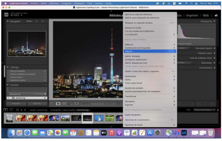Choose Mejorar... in the context menu

[150, 51]
